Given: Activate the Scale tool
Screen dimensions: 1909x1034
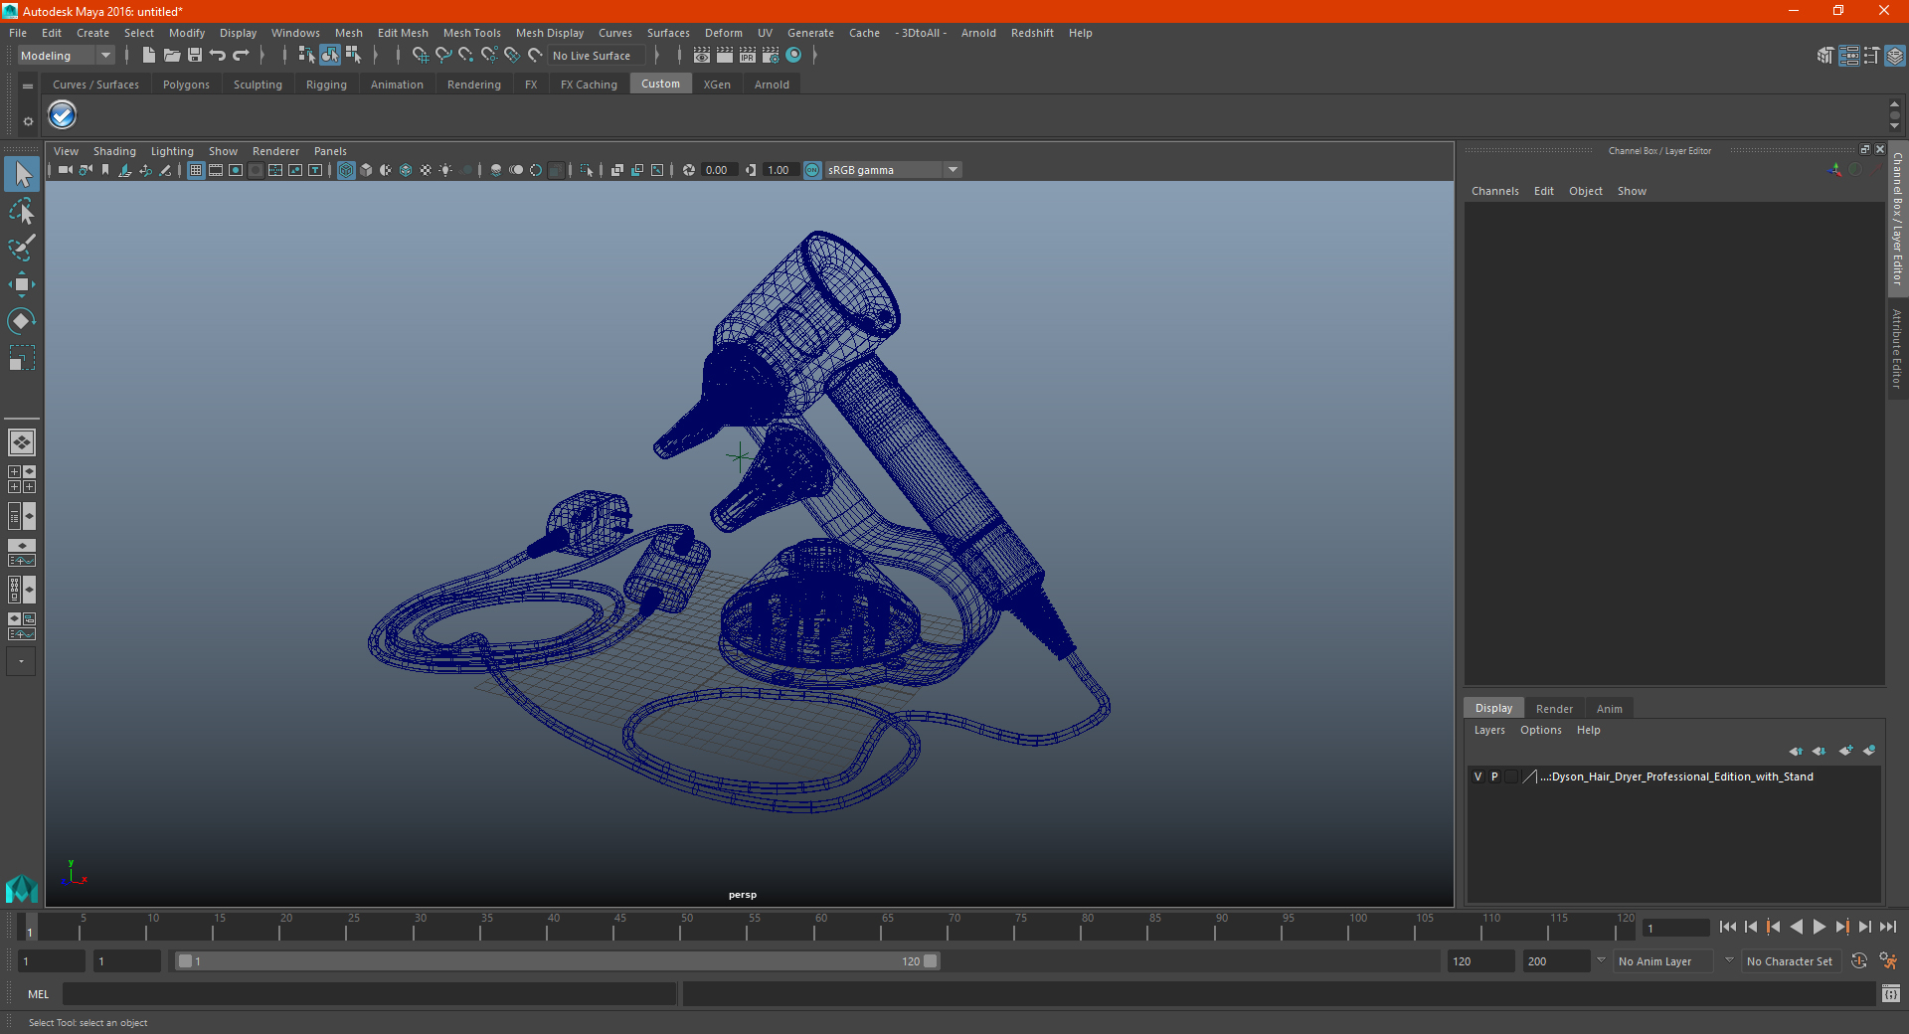Looking at the screenshot, I should coord(22,358).
